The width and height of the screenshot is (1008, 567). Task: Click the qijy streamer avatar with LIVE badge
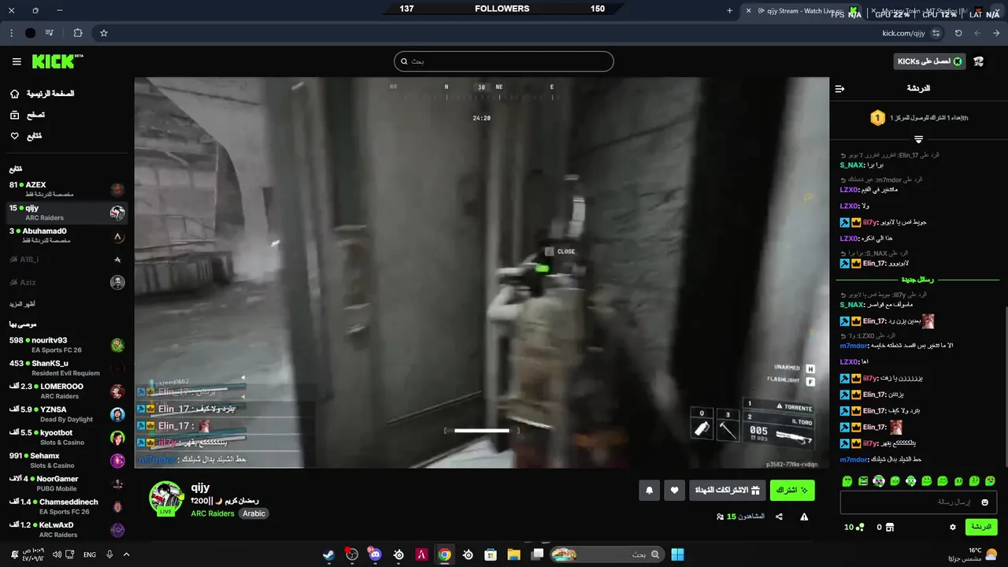tap(166, 498)
